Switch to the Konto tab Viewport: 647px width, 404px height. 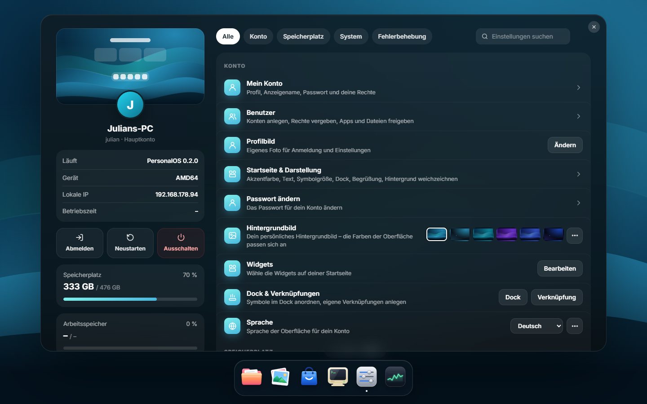coord(258,36)
